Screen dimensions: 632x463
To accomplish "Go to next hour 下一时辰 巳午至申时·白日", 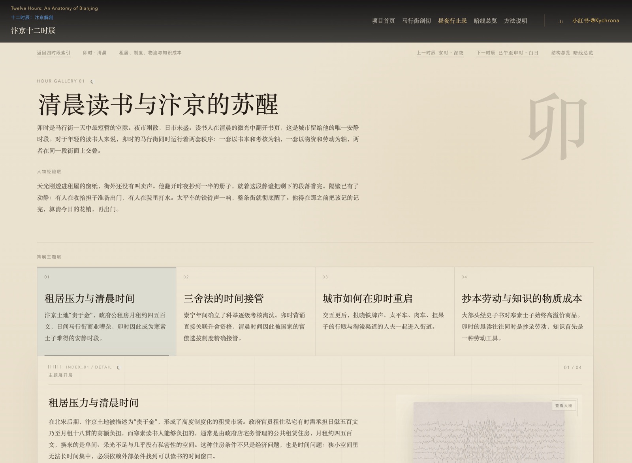I will (507, 53).
